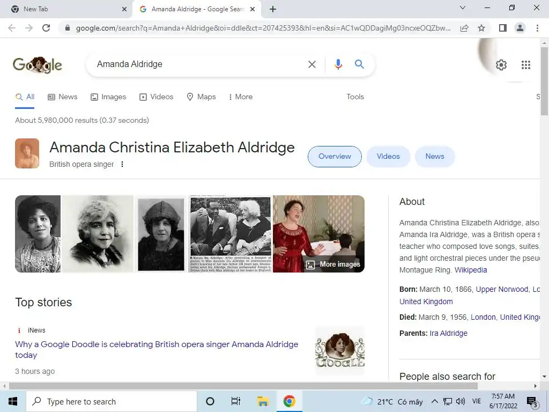The width and height of the screenshot is (549, 412).
Task: Open iNews Google Doodle story headline
Action: [x=157, y=350]
